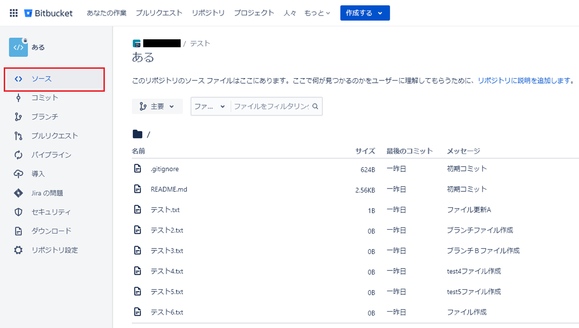Open あなたの作業 in top navigation
579x328 pixels.
(107, 13)
